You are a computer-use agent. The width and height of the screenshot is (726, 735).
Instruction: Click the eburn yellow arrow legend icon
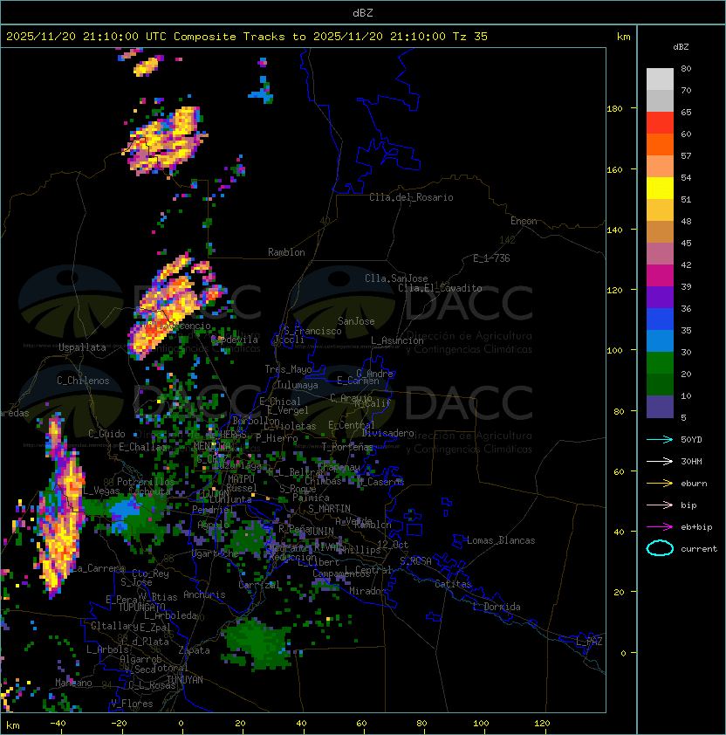tap(660, 484)
